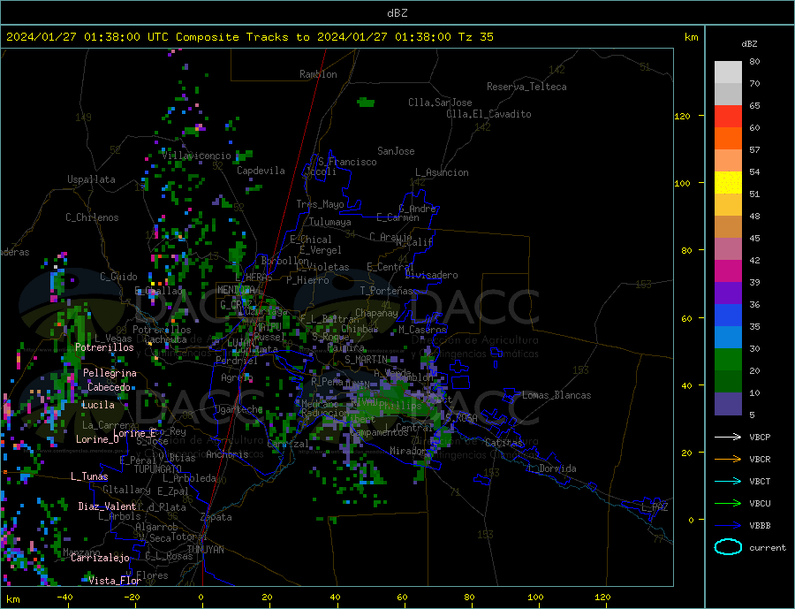Click the 'current' legend label
The width and height of the screenshot is (795, 609).
(x=768, y=548)
